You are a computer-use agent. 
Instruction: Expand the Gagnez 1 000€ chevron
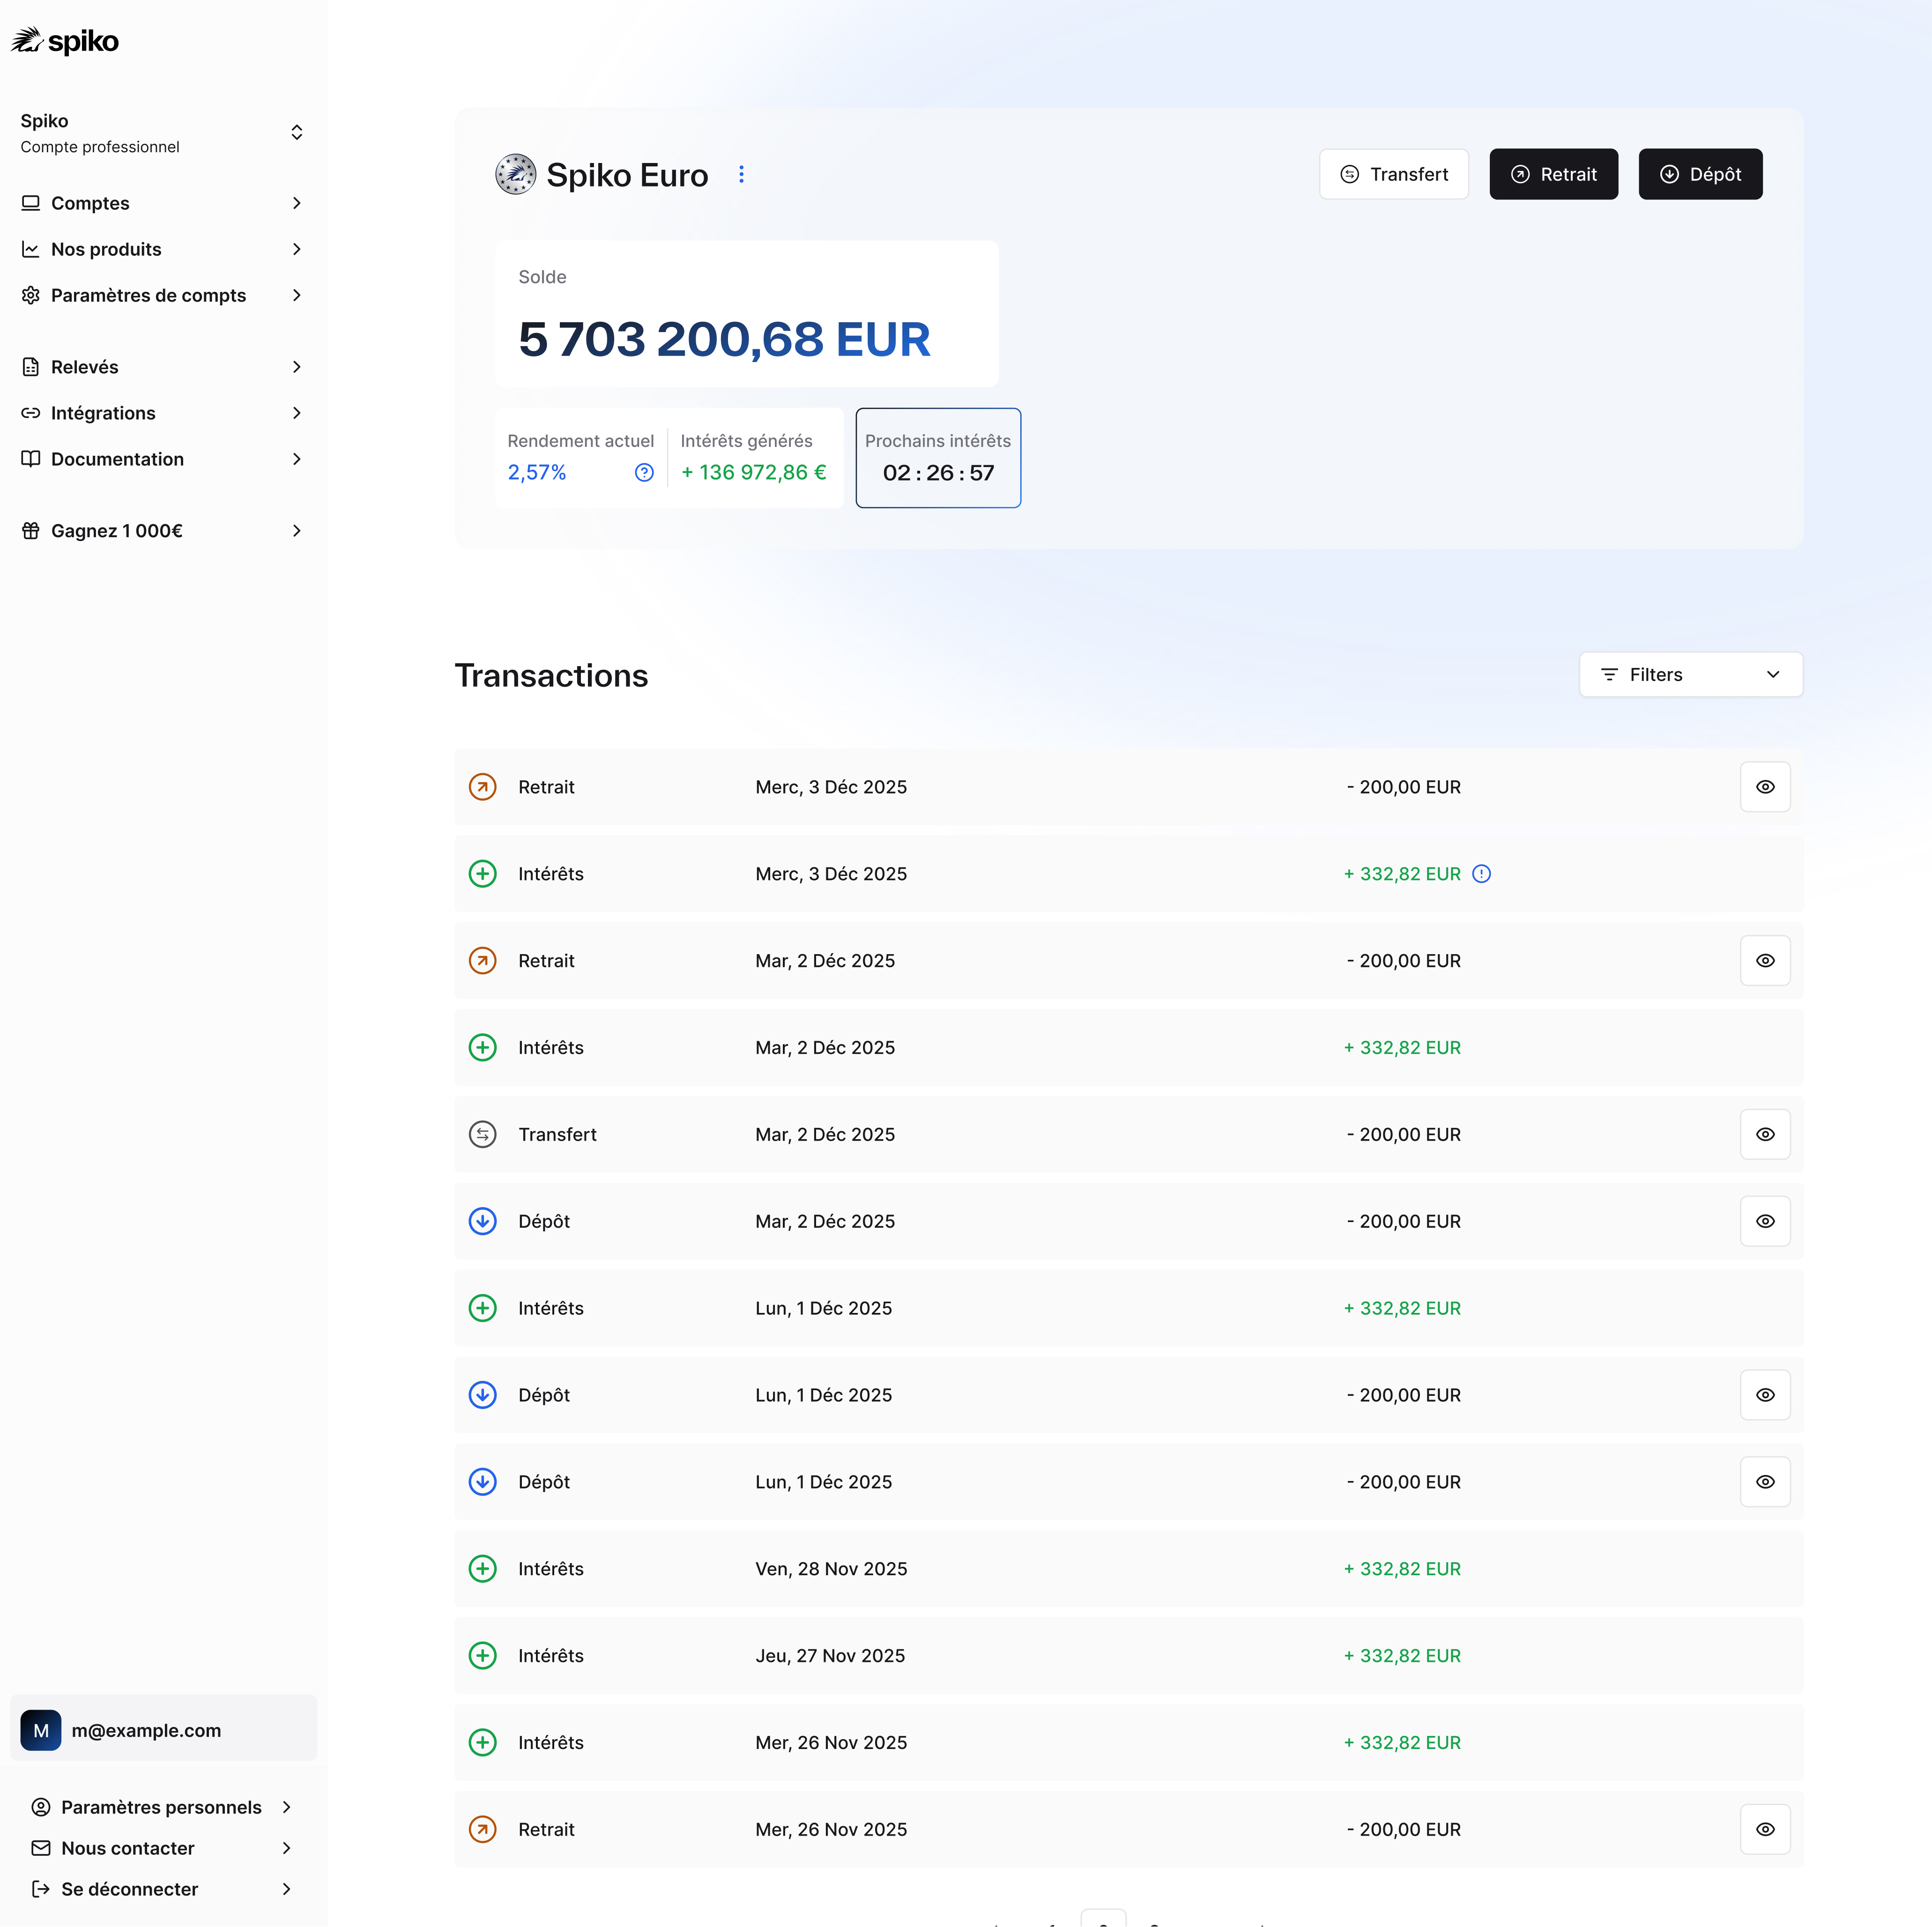pyautogui.click(x=297, y=531)
